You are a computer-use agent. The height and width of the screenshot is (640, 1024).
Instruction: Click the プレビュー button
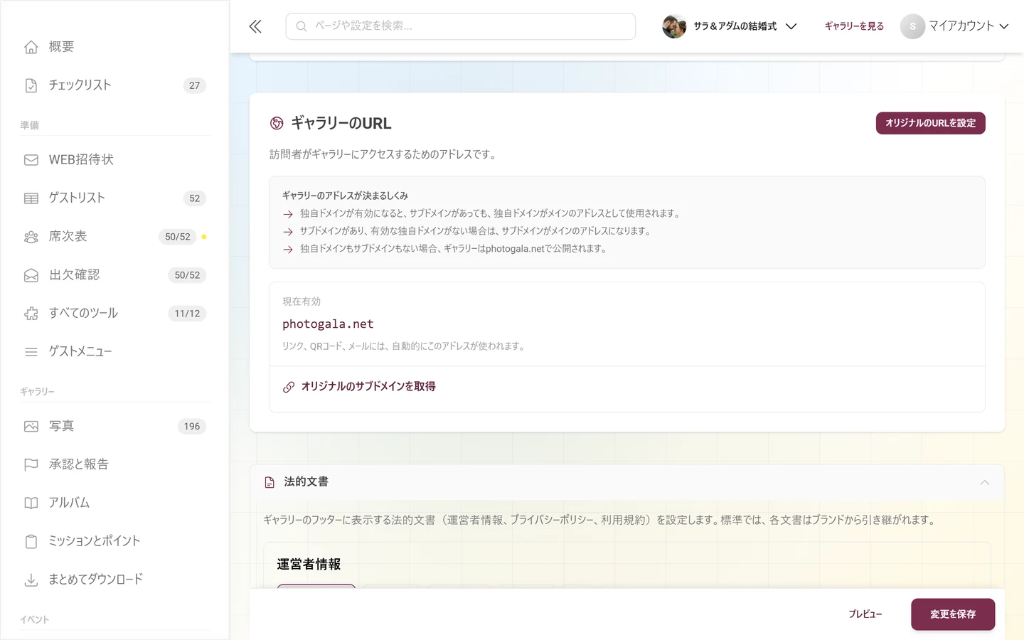tap(865, 614)
